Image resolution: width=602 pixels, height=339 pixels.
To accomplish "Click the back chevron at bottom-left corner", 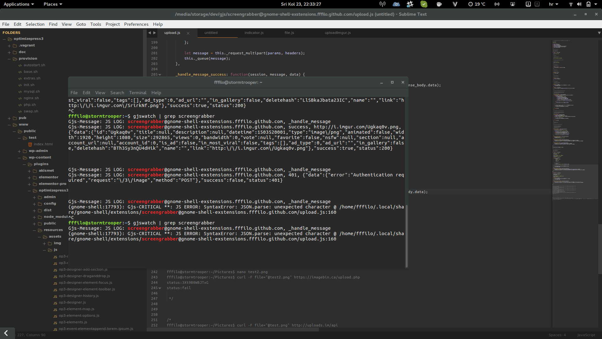I will [6, 333].
